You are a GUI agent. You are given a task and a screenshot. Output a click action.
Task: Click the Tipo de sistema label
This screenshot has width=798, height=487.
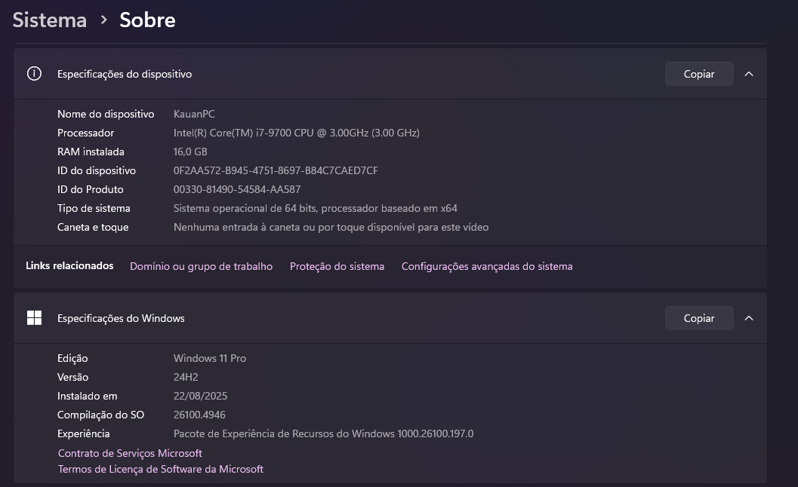tap(94, 208)
